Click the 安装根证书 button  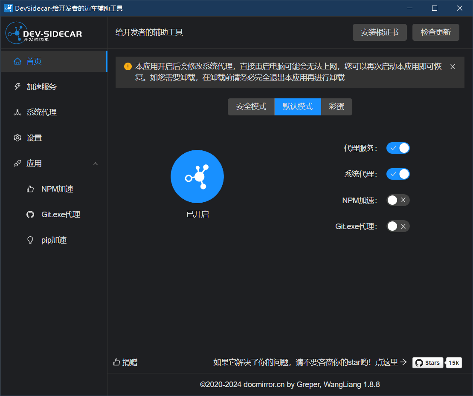point(379,32)
